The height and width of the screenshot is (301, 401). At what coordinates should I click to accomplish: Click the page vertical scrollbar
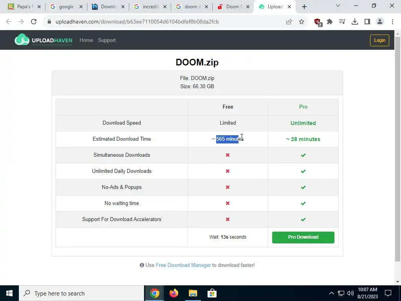click(x=397, y=149)
